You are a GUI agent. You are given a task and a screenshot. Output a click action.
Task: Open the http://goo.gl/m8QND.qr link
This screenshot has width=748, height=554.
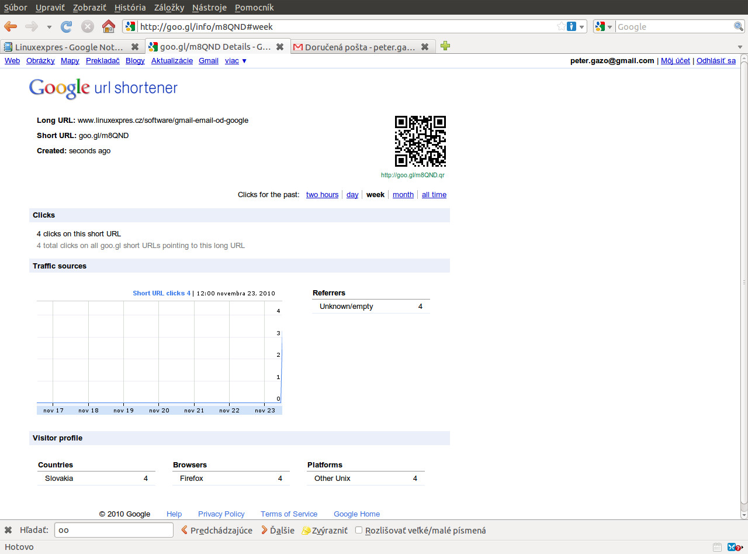[x=413, y=175]
